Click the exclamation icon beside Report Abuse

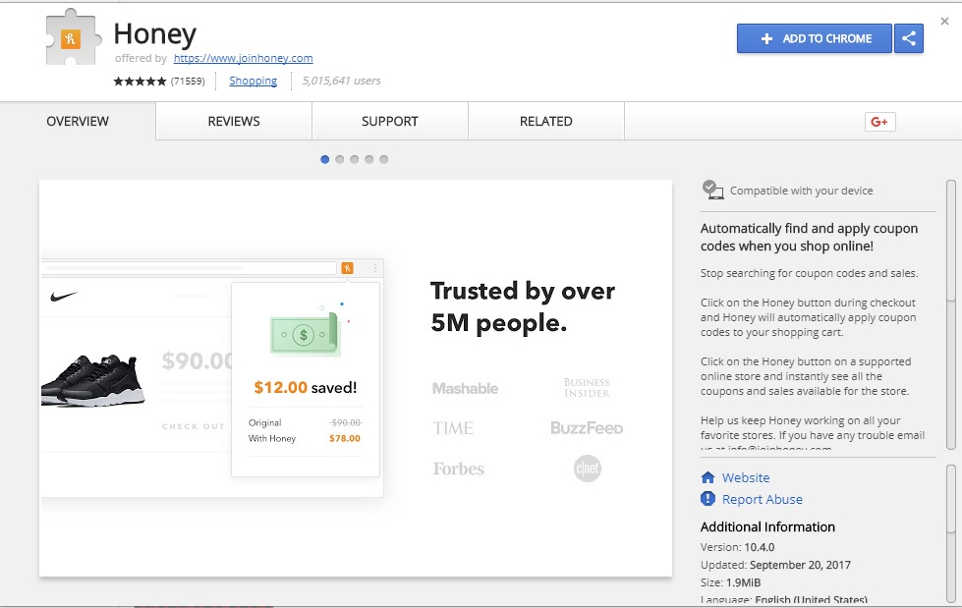coord(708,499)
